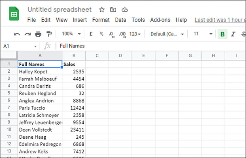Select row 10 header
This screenshot has height=158, width=246.
pos(9,129)
